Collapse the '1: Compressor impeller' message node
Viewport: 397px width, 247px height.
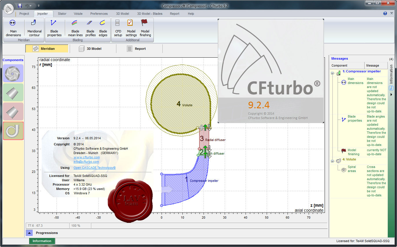point(332,74)
